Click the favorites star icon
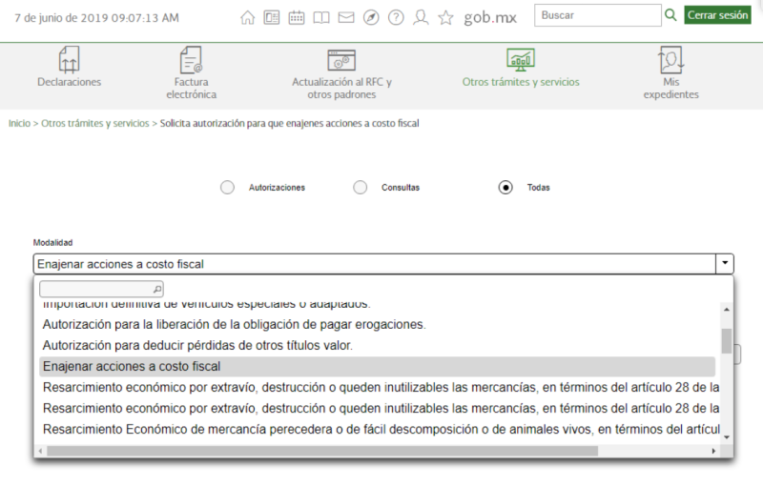This screenshot has width=763, height=486. coord(445,18)
